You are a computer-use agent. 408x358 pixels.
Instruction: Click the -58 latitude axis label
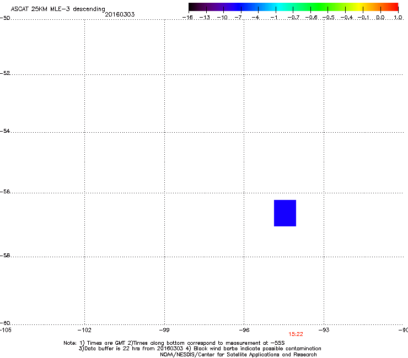5,256
